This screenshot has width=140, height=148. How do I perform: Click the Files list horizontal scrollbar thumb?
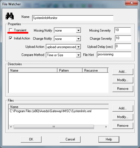click(54, 127)
